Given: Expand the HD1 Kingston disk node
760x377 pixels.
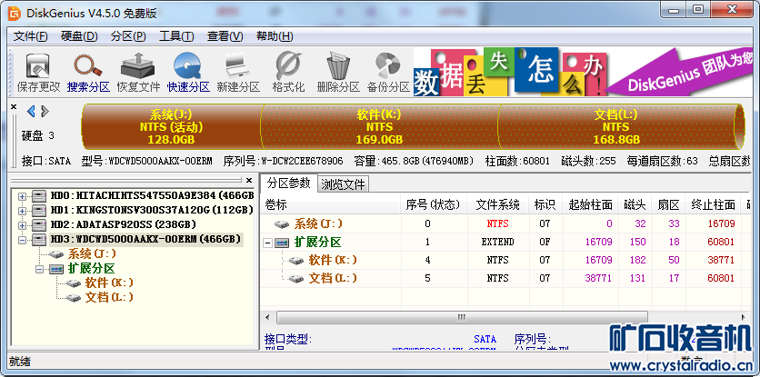Looking at the screenshot, I should 22,211.
